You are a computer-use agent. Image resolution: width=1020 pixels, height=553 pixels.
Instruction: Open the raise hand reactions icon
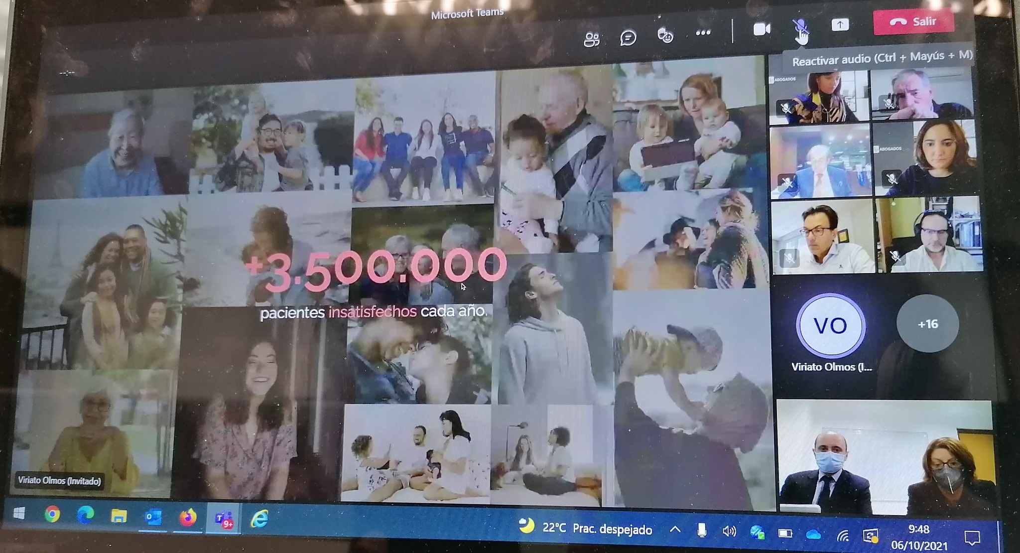pyautogui.click(x=665, y=35)
